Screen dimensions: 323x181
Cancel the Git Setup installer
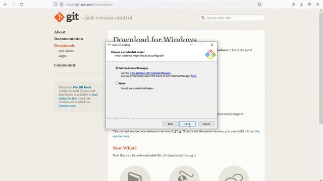206,124
